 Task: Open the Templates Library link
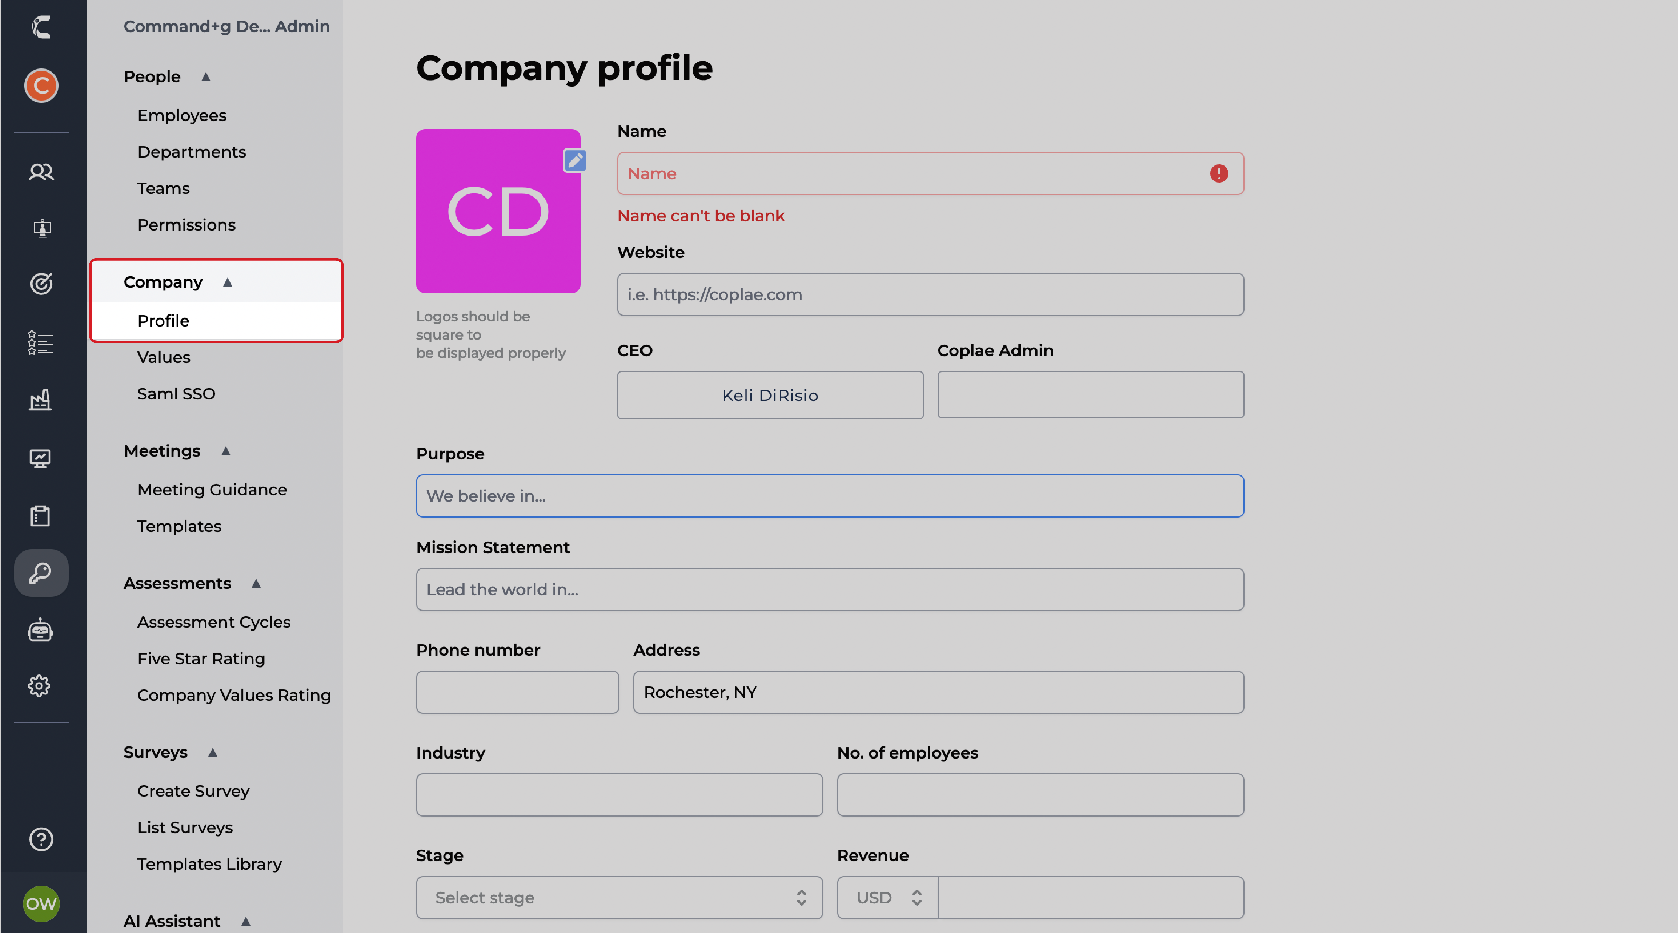[x=209, y=863]
